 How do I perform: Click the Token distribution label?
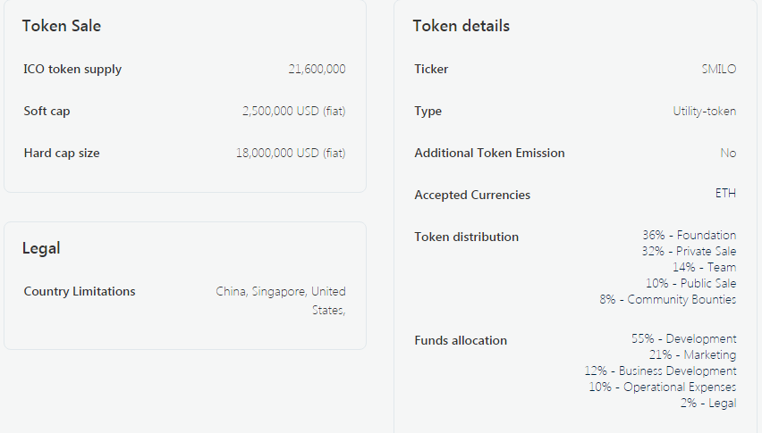click(466, 237)
